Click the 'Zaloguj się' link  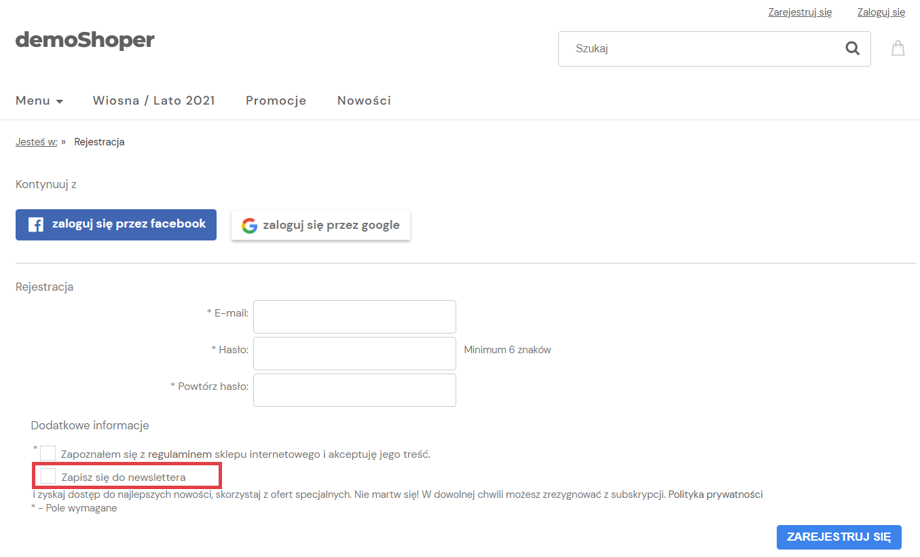click(x=881, y=12)
